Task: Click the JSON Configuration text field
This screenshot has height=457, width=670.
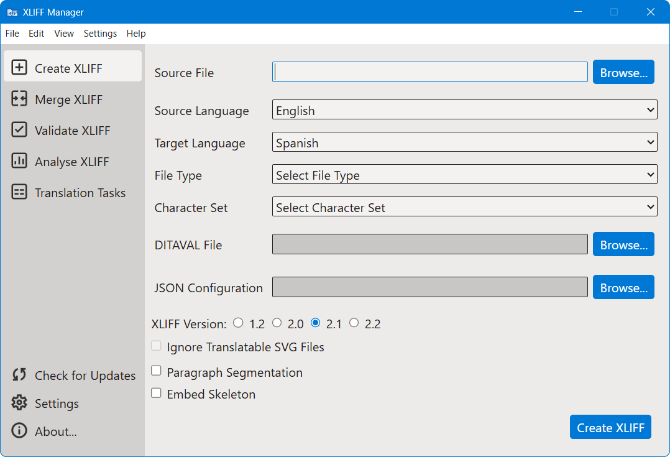Action: pos(430,287)
